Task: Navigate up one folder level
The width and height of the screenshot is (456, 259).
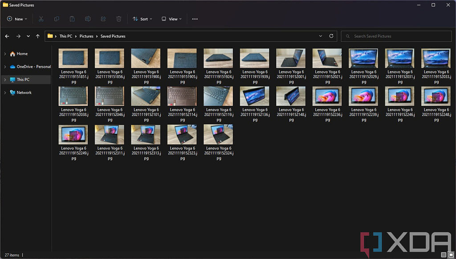Action: [x=37, y=36]
